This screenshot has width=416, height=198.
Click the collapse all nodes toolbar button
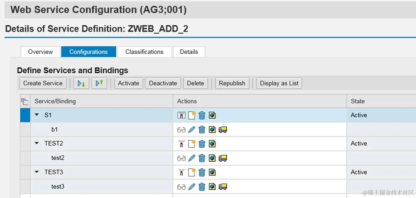99,83
